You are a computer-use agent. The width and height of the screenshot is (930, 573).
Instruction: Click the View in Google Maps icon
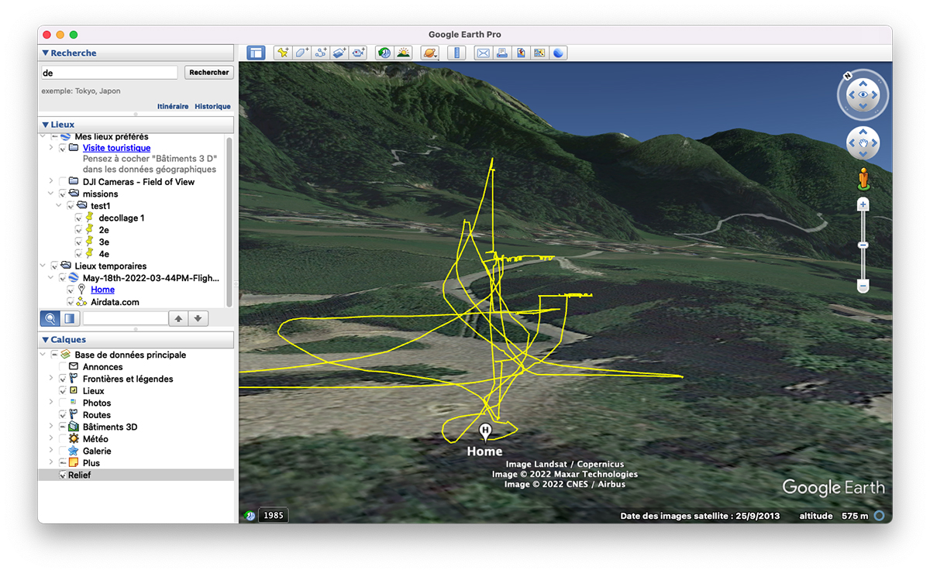coord(539,53)
